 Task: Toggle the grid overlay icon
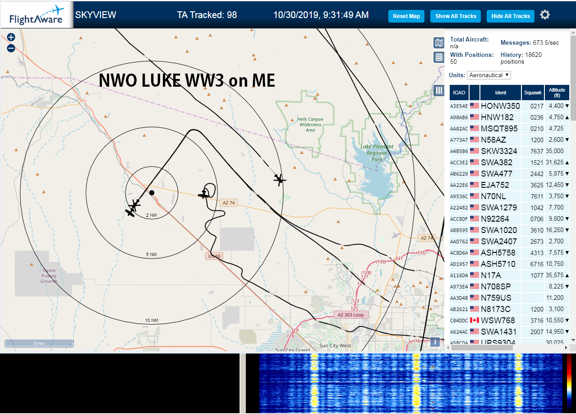click(439, 57)
